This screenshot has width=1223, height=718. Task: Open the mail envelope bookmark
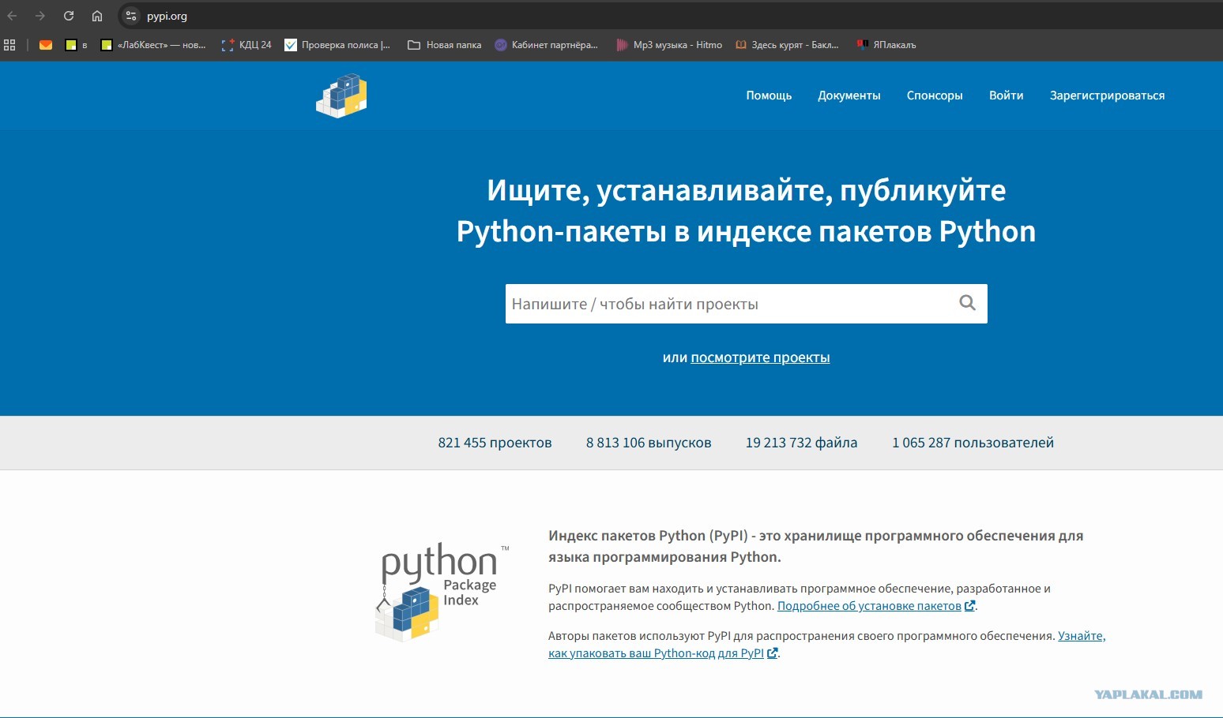pos(46,45)
